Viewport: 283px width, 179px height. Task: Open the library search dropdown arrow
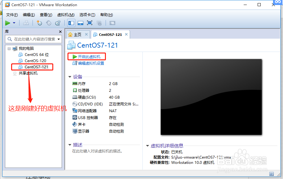[59, 39]
